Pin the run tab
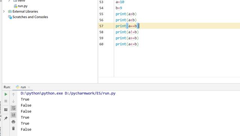The width and height of the screenshot is (240, 136). point(6,118)
